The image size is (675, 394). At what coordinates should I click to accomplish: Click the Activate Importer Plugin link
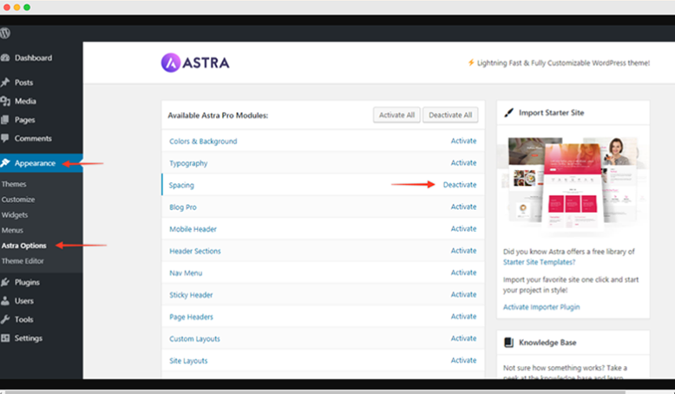click(541, 307)
